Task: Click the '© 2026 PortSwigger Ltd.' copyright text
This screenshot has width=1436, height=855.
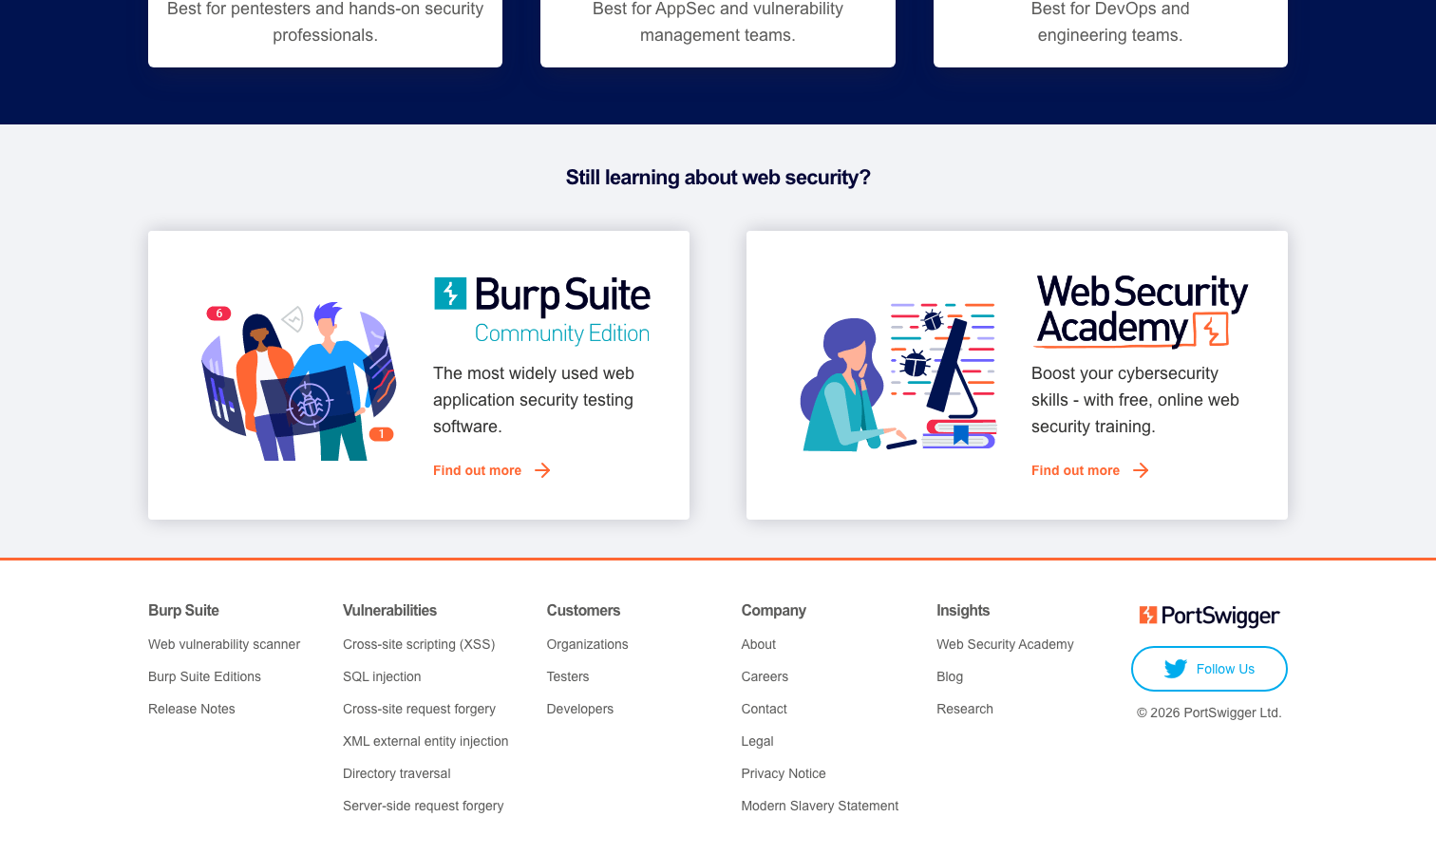Action: coord(1209,712)
